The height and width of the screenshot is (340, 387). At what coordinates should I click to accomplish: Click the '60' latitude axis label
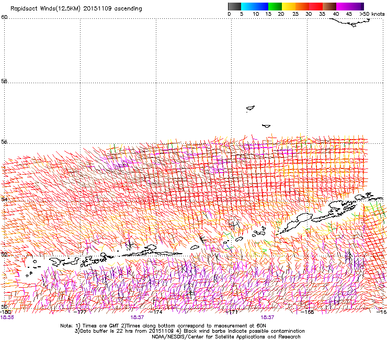pos(4,17)
